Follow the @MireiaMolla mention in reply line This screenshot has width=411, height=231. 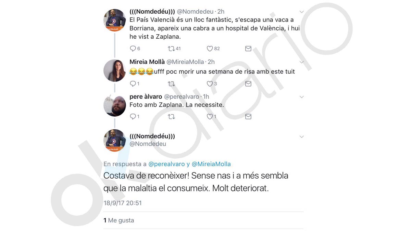click(x=211, y=164)
